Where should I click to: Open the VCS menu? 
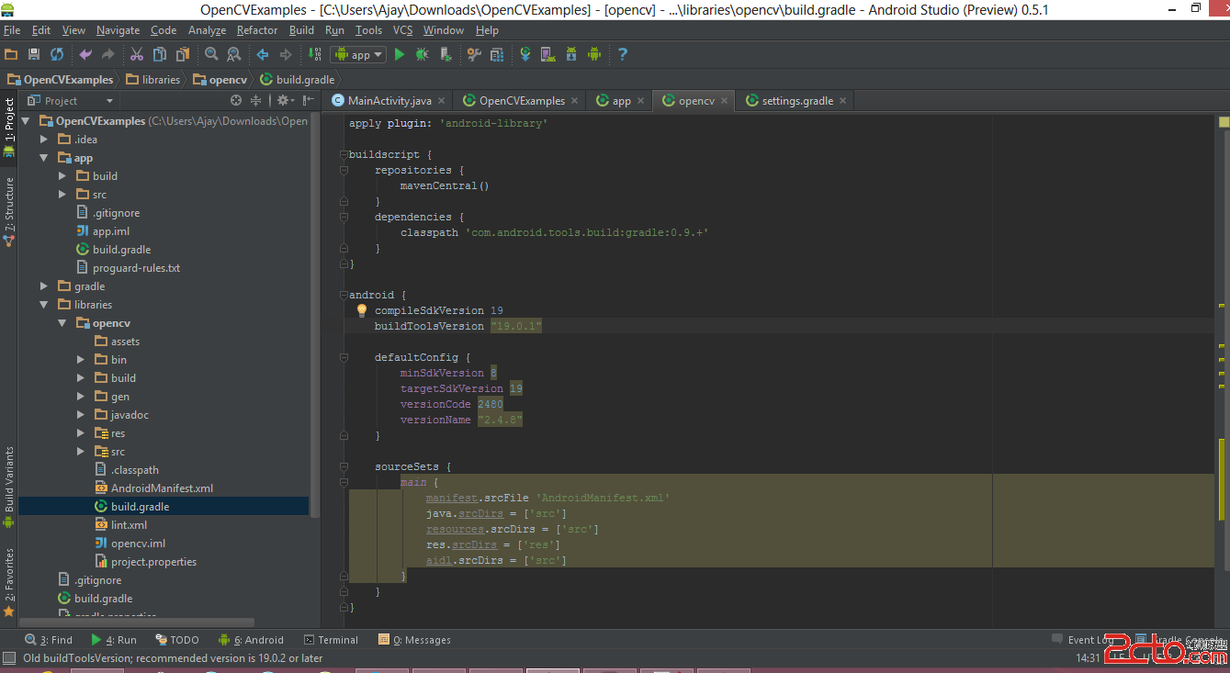(x=402, y=30)
